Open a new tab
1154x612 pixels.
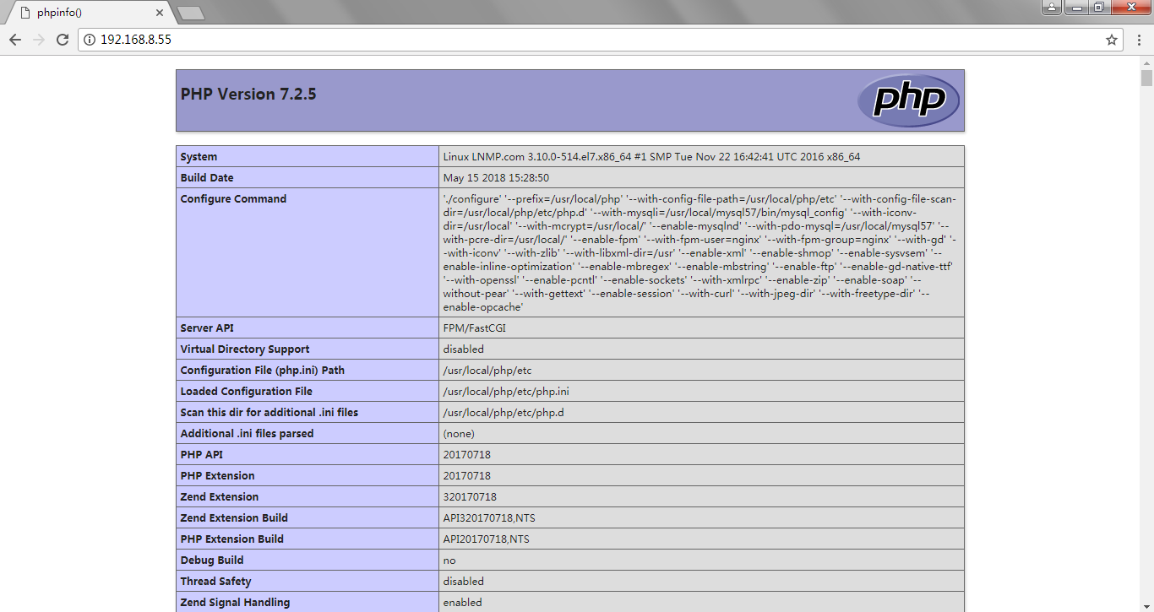pos(191,13)
